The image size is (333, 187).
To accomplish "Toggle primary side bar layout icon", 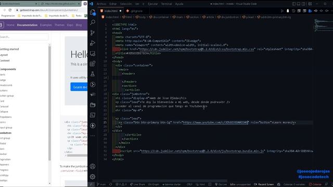I will (x=293, y=4).
